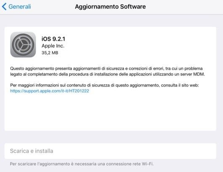This screenshot has height=172, width=223.
Task: Tap the 35,2 MB update size
Action: point(50,53)
